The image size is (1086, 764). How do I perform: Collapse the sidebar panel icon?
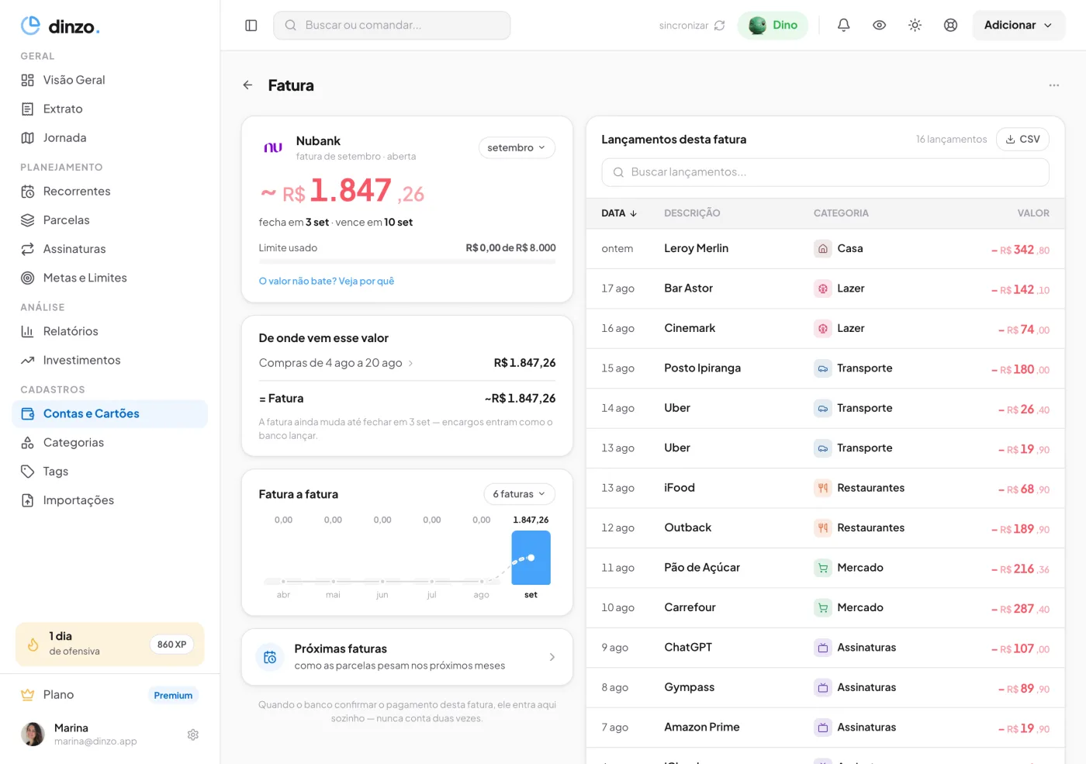point(251,26)
